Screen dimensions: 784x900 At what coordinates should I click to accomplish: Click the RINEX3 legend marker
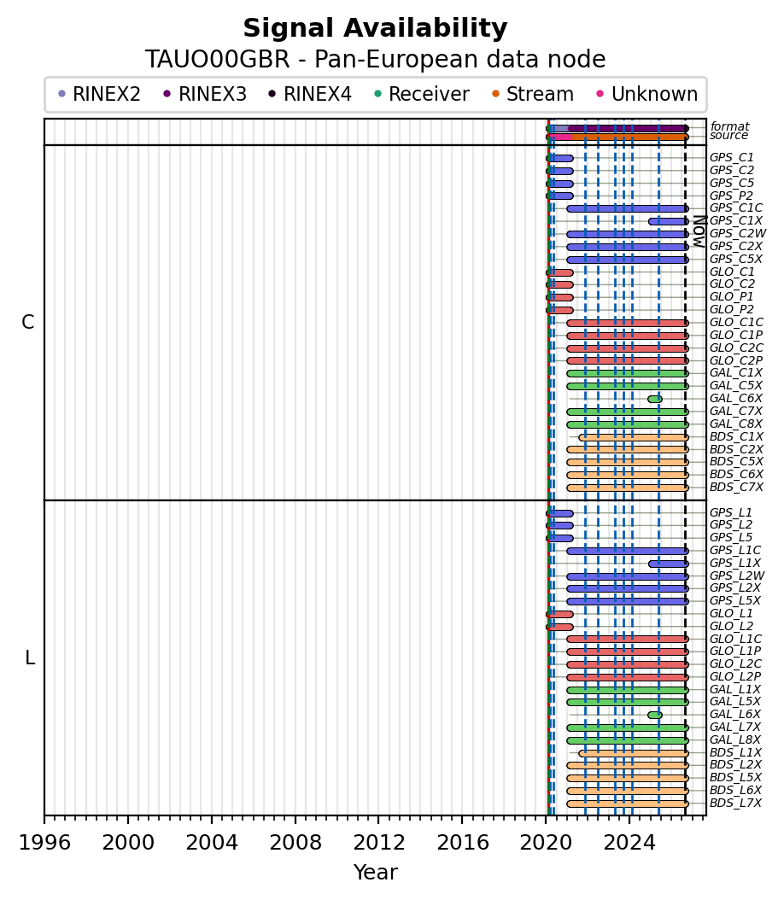click(167, 94)
